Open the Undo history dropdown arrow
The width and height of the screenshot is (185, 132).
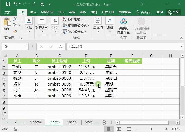click(x=20, y=4)
